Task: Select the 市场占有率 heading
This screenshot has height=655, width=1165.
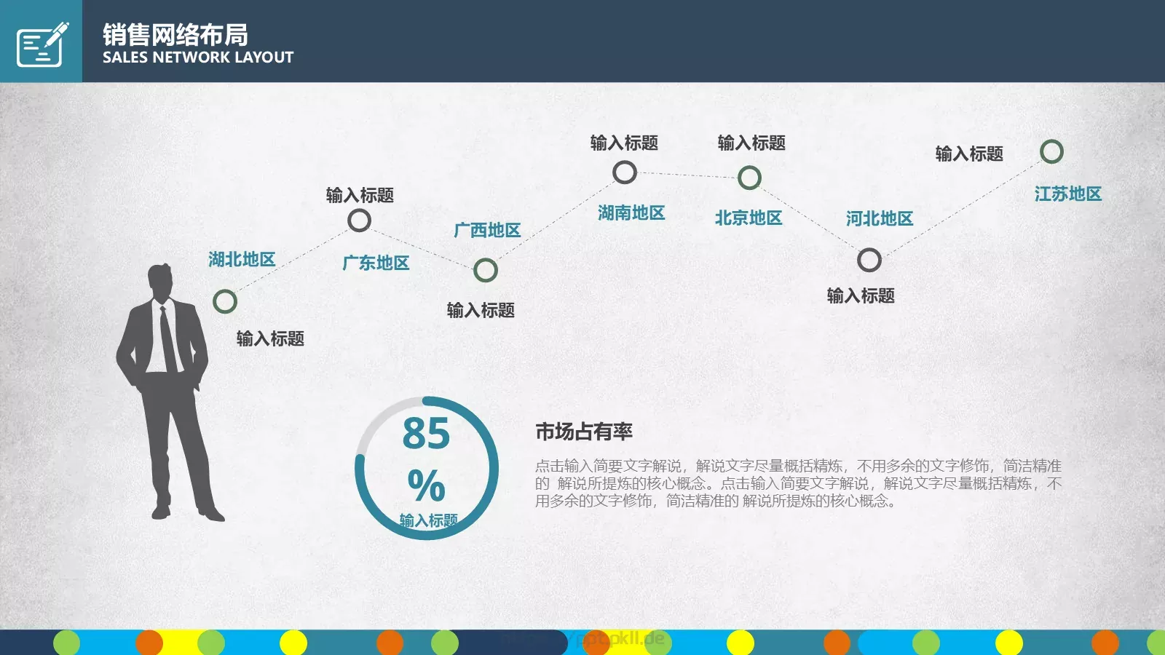Action: [584, 432]
